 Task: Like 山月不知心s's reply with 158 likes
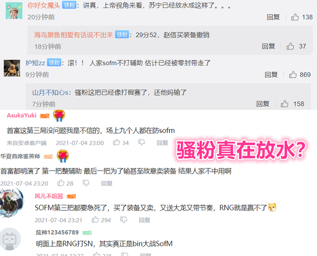284,104
